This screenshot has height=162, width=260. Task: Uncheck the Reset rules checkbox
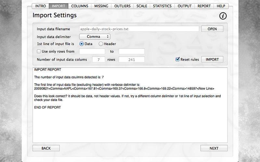[177, 59]
